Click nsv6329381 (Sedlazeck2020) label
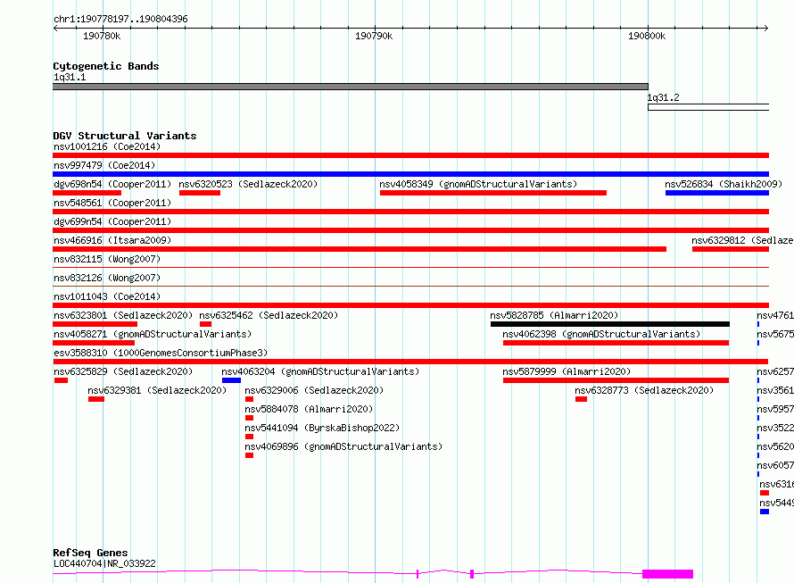Viewport: 794px width, 583px height. click(157, 390)
